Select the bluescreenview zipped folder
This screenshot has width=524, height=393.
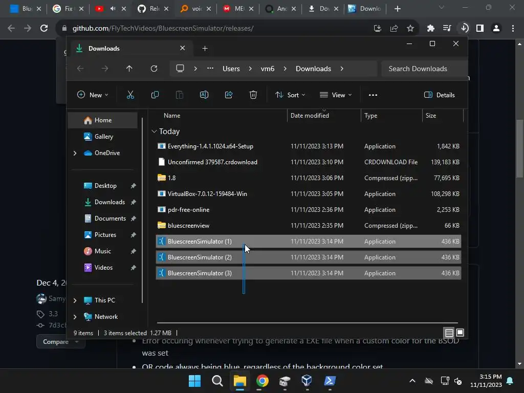tap(308, 226)
